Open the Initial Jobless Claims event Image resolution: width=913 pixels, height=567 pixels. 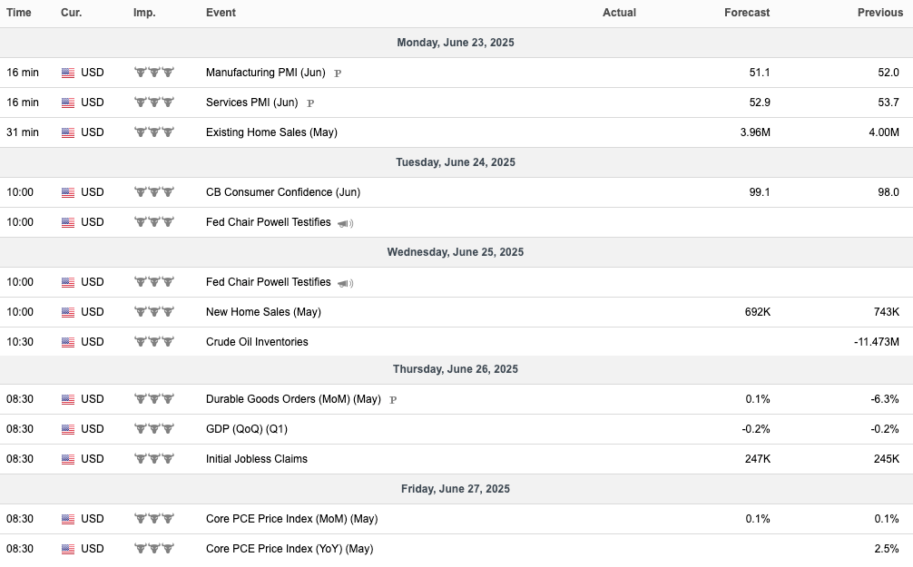257,459
